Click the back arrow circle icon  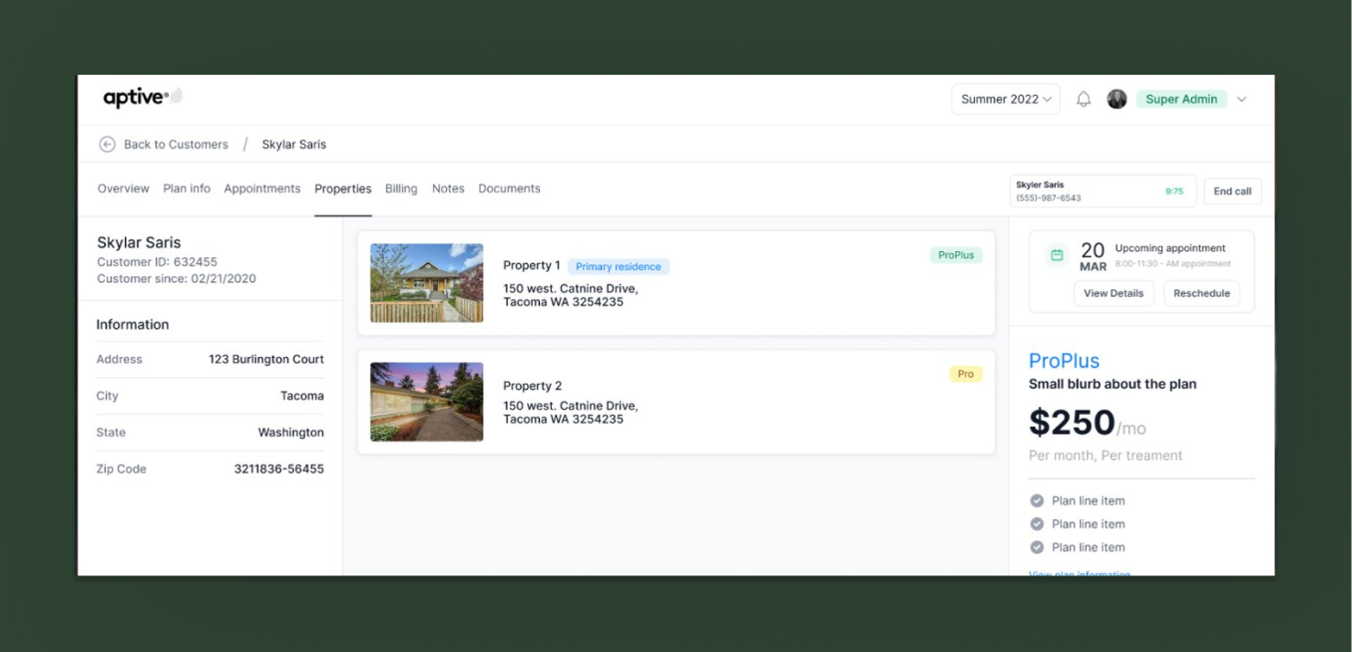pos(107,145)
